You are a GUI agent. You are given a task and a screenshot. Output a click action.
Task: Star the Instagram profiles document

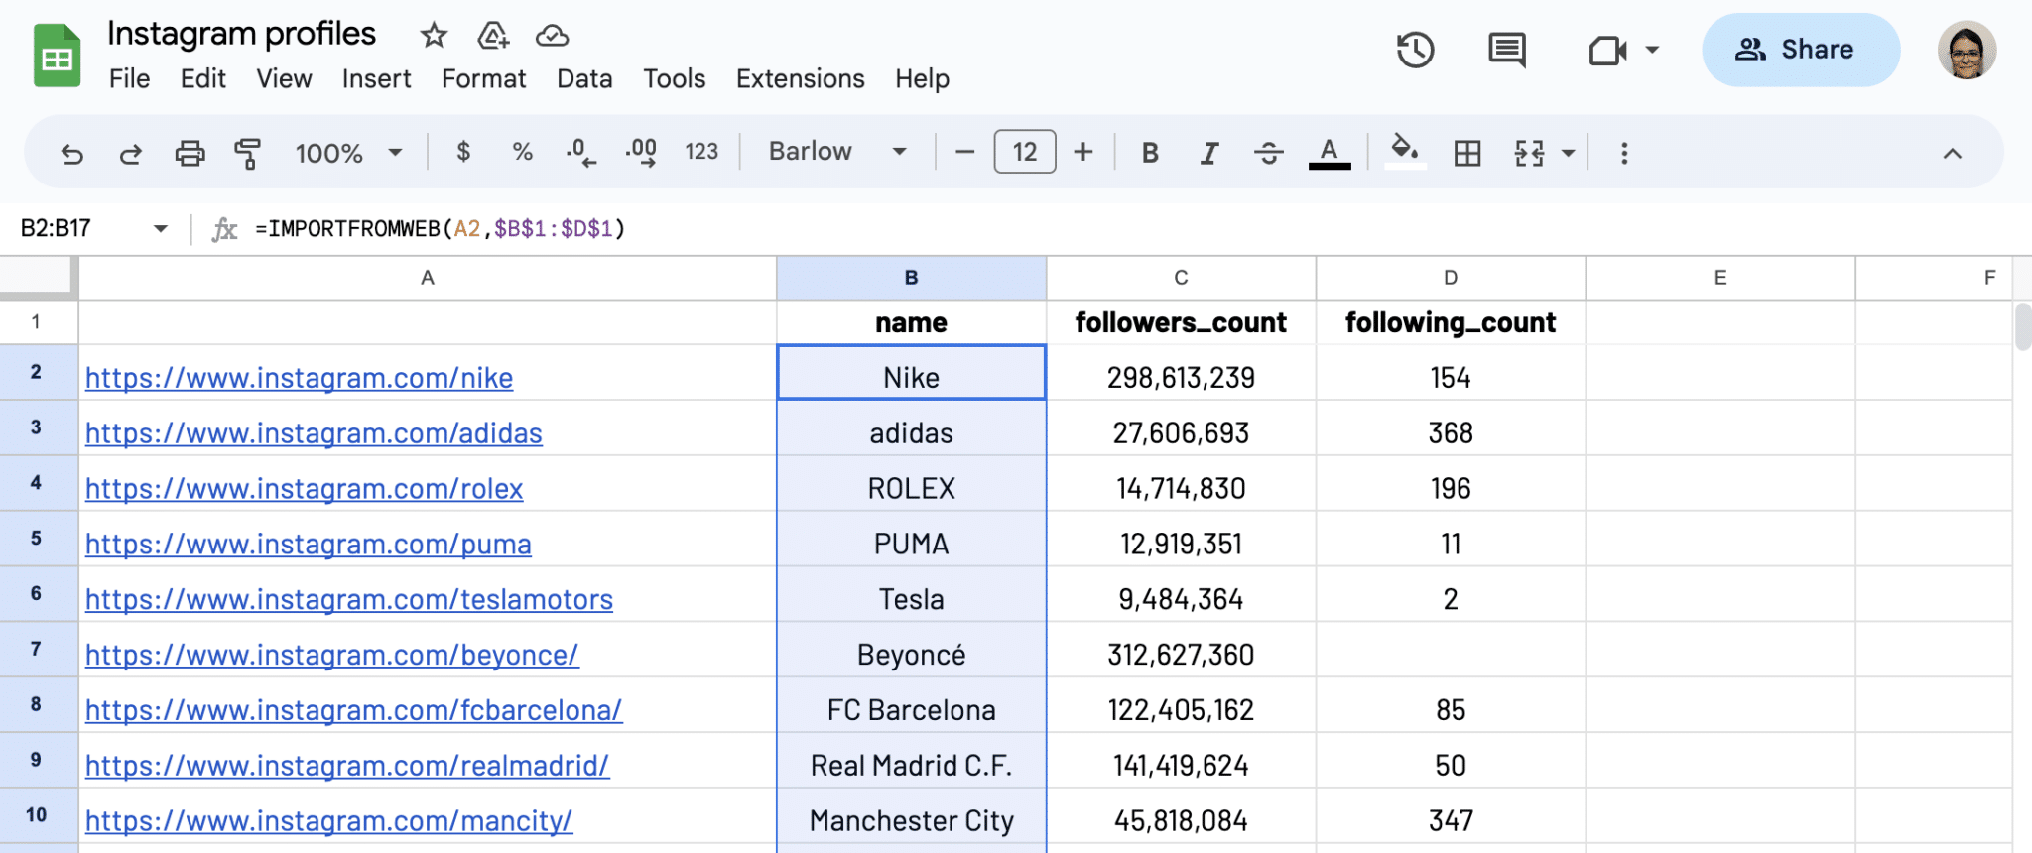click(434, 36)
